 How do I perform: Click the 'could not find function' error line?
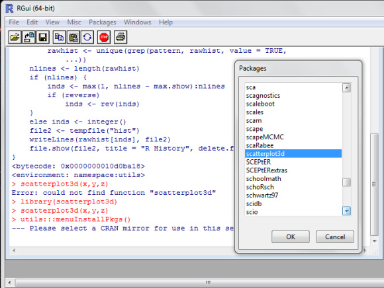click(114, 193)
